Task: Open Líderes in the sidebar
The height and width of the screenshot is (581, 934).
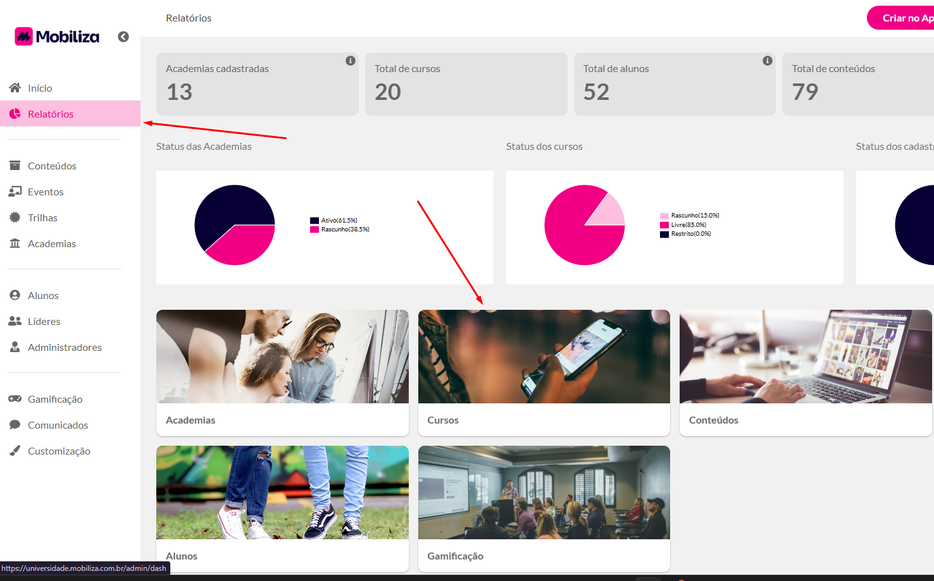Action: point(44,321)
